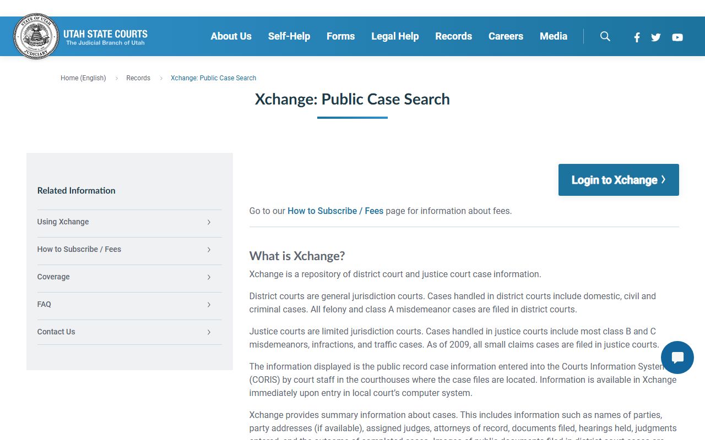Screen dimensions: 705x440
Task: Open the chat bubble widget
Action: click(x=677, y=358)
